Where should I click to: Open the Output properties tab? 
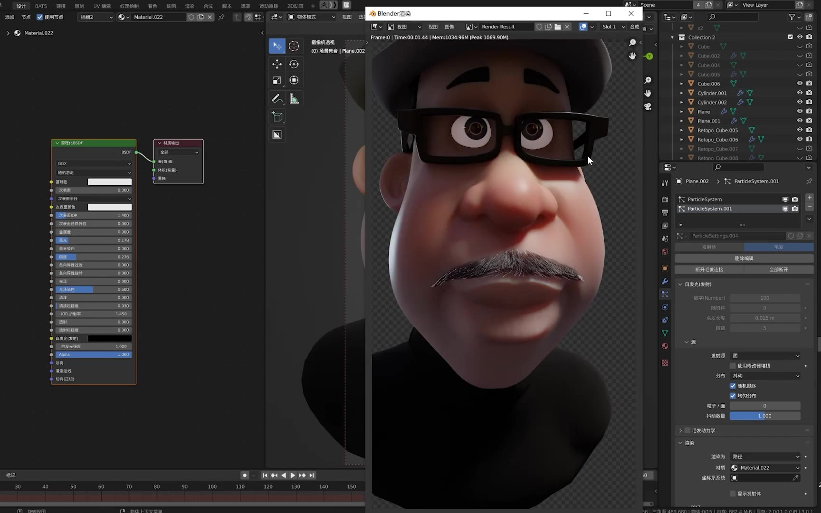665,212
